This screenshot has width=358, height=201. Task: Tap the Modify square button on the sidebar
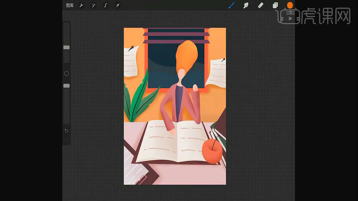67,73
